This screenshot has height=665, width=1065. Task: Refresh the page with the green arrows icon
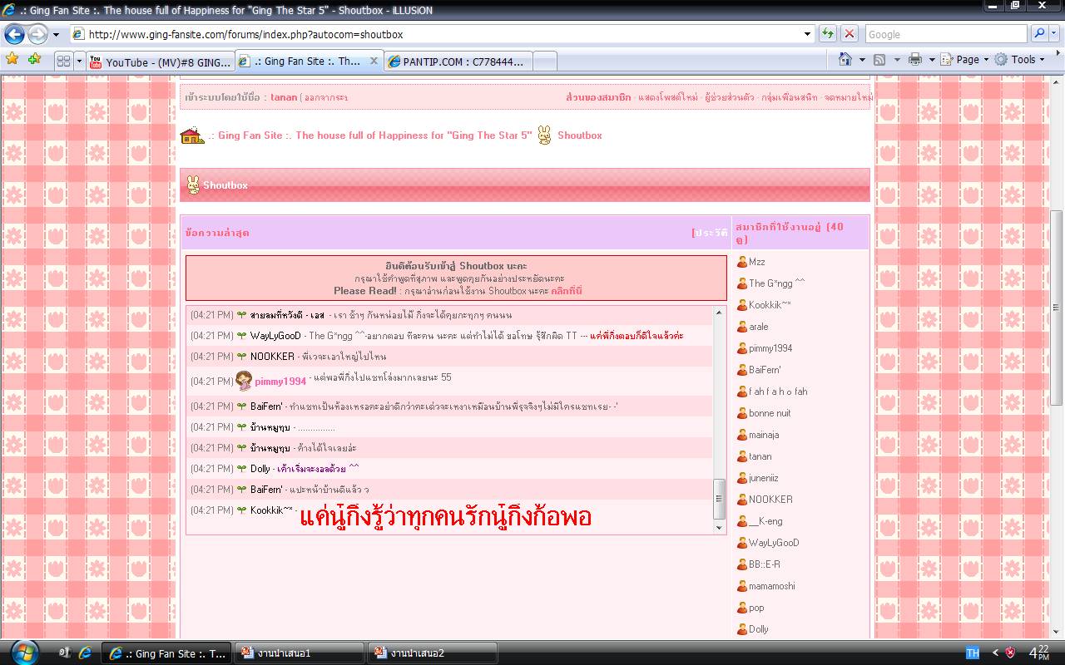click(828, 34)
